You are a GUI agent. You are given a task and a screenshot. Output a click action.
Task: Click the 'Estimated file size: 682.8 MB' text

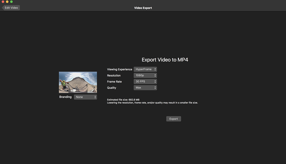[123, 100]
